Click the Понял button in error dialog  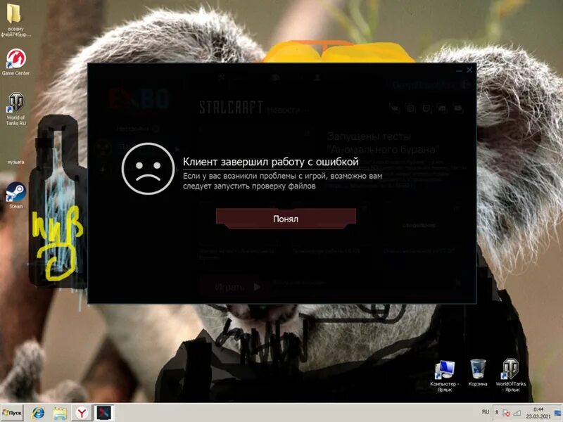point(286,219)
